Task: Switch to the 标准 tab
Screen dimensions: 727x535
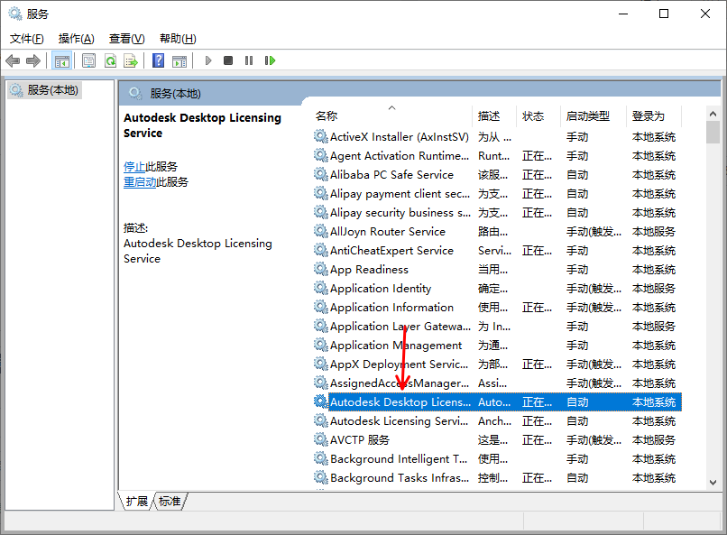Action: 170,501
